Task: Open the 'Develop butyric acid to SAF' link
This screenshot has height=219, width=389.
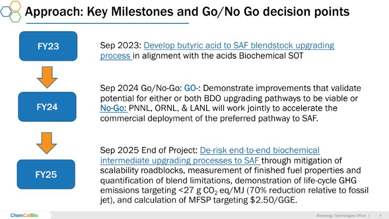Action: point(239,45)
